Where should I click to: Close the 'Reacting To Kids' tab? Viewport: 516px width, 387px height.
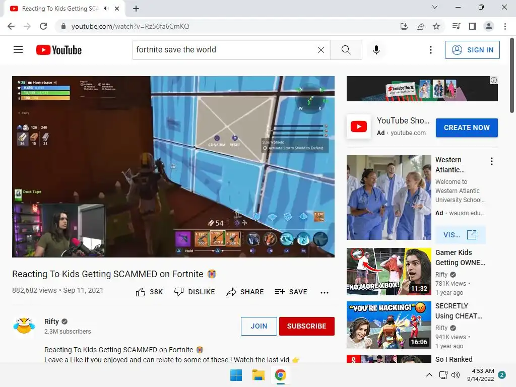pos(117,9)
